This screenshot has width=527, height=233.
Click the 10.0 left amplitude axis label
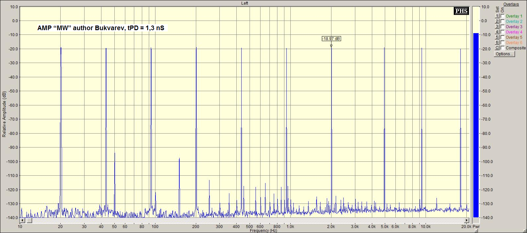pos(14,7)
